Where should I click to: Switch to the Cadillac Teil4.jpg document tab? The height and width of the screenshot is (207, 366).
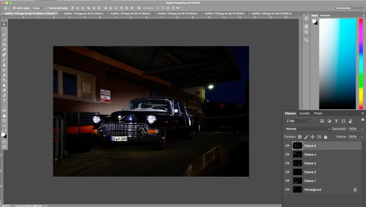click(178, 13)
